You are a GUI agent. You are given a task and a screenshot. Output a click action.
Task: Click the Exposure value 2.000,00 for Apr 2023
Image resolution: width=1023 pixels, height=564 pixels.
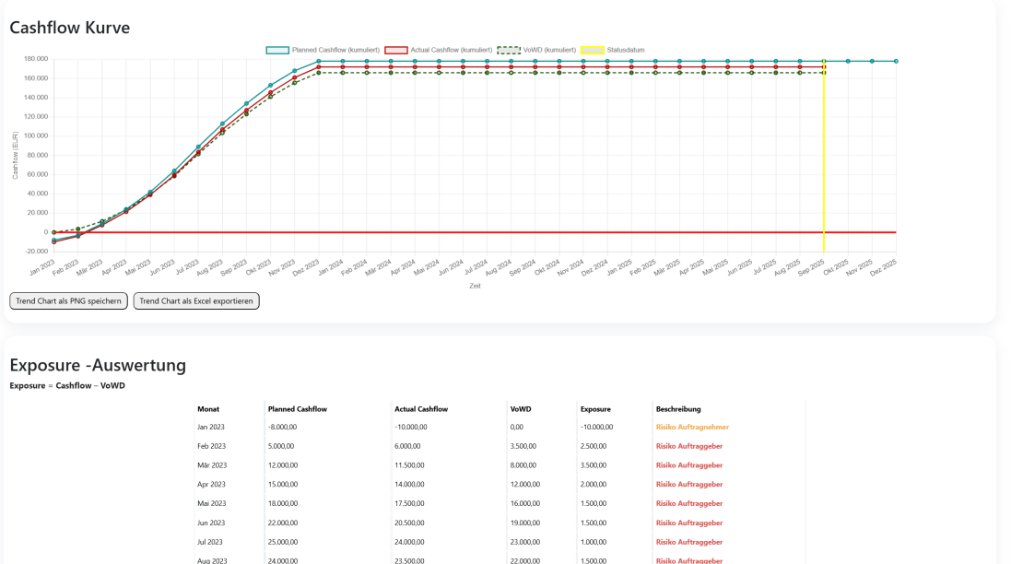[x=594, y=485]
